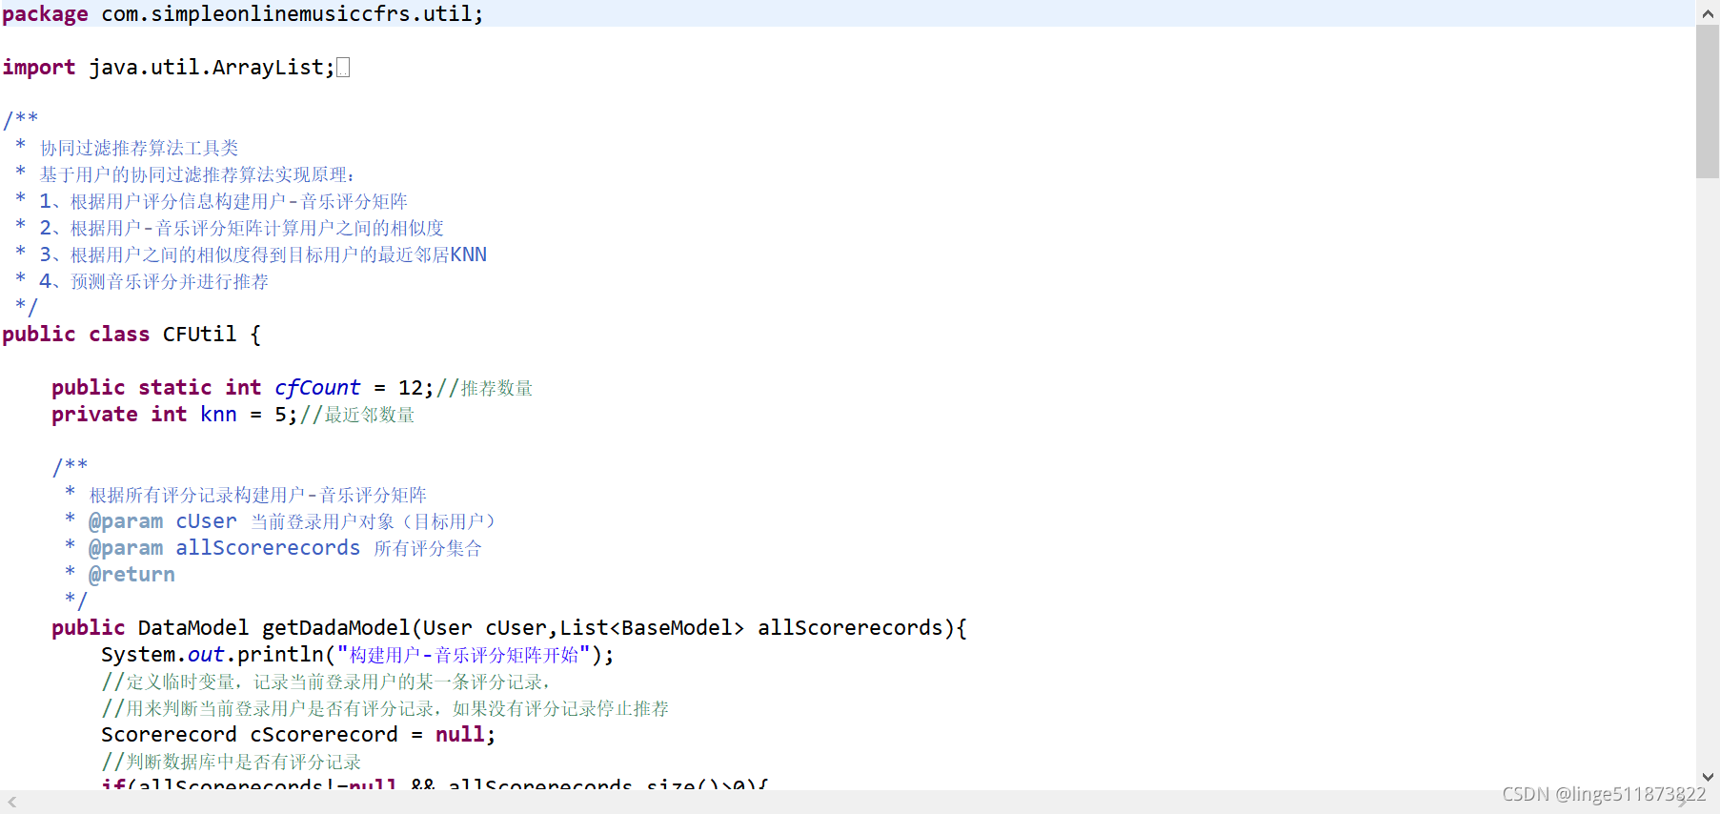Click the method name getDadaModel
Screen dimensions: 1720x814
point(336,628)
